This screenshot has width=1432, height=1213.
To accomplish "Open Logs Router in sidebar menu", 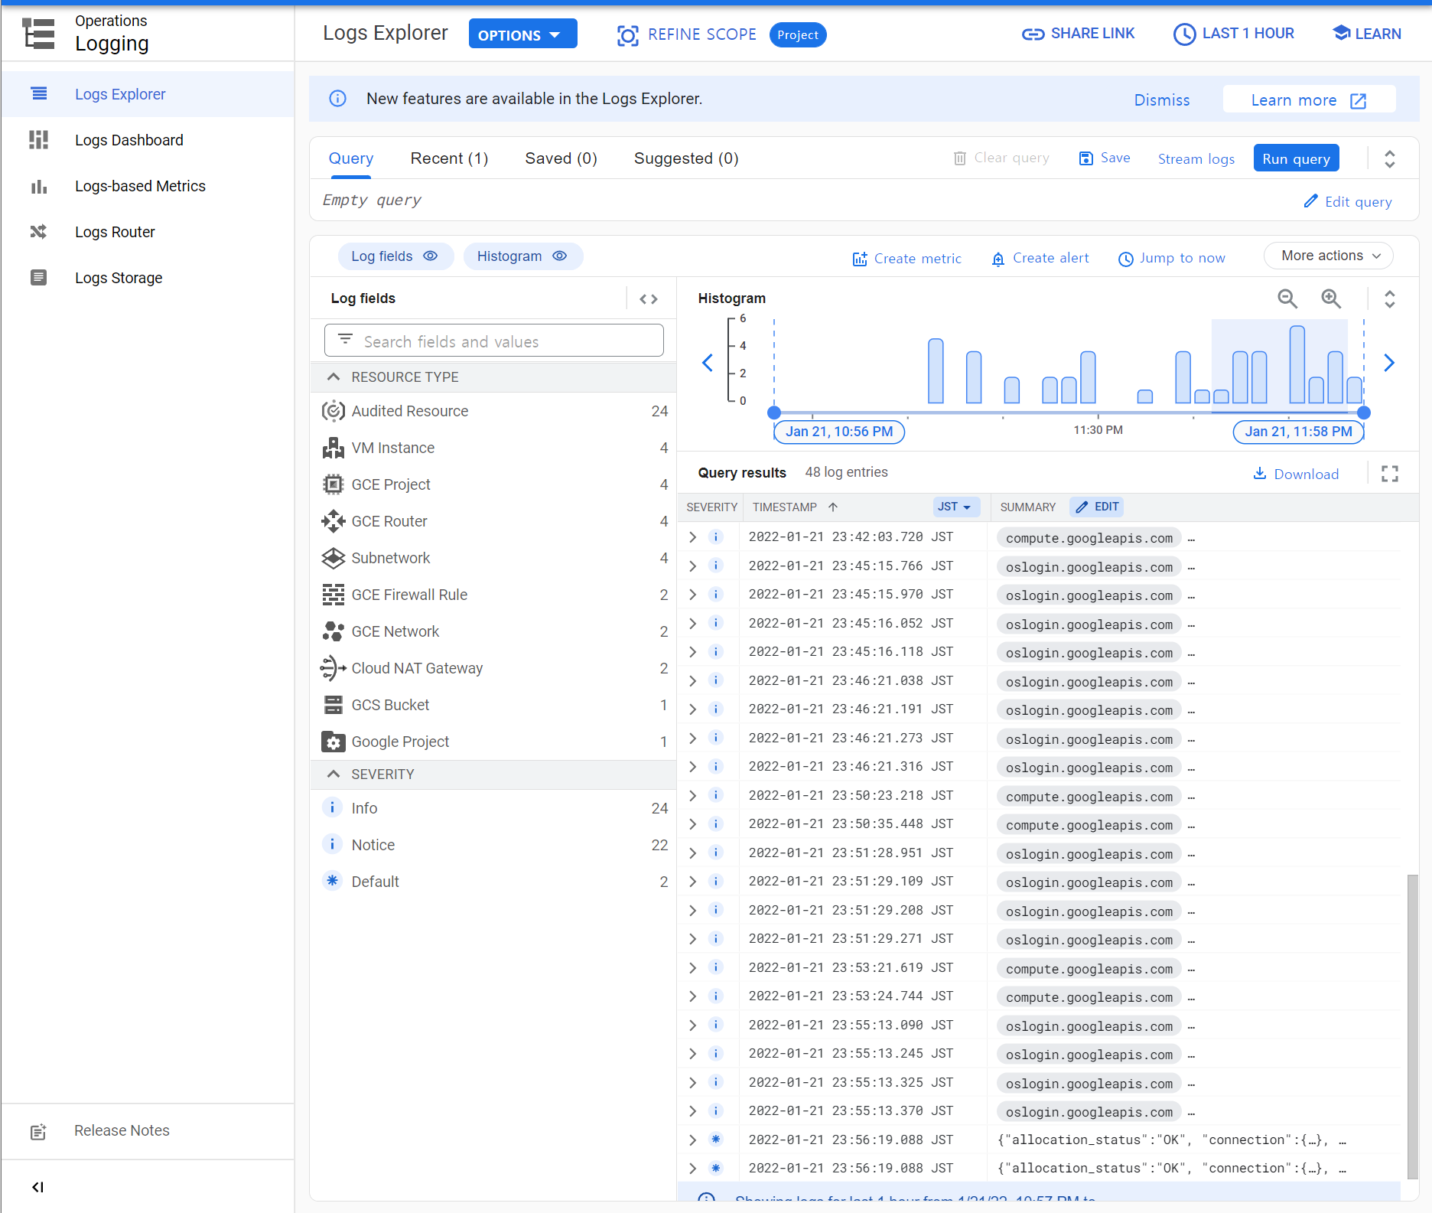I will (x=148, y=232).
